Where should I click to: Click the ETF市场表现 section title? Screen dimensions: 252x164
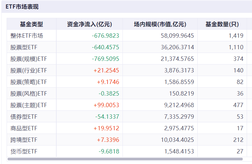22,7
